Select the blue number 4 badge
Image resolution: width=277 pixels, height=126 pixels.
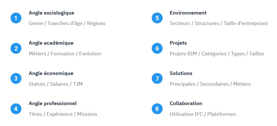click(x=16, y=109)
